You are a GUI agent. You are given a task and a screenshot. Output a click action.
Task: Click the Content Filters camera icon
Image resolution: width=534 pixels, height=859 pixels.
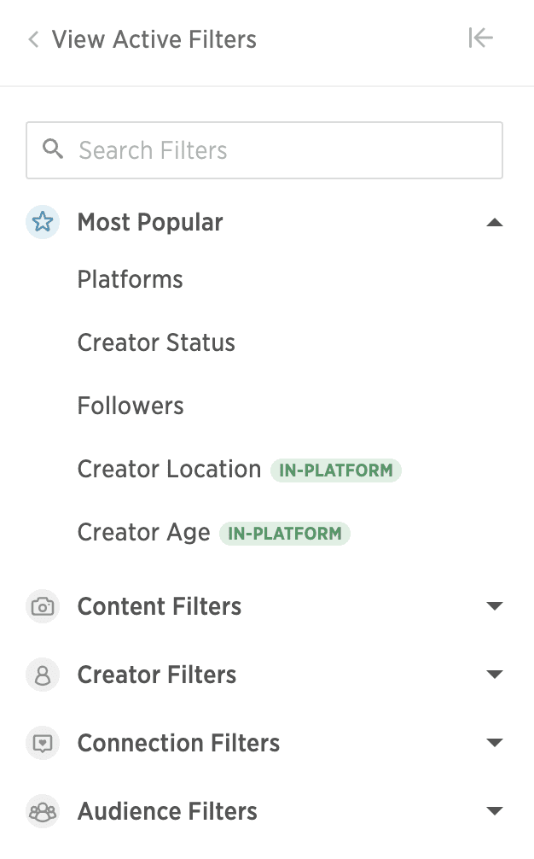[43, 606]
